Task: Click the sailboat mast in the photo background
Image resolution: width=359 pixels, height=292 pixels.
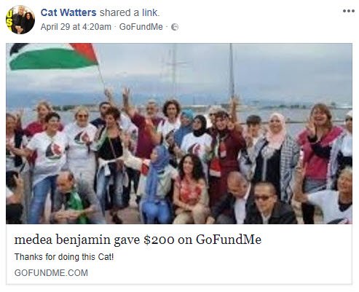Action: click(232, 73)
